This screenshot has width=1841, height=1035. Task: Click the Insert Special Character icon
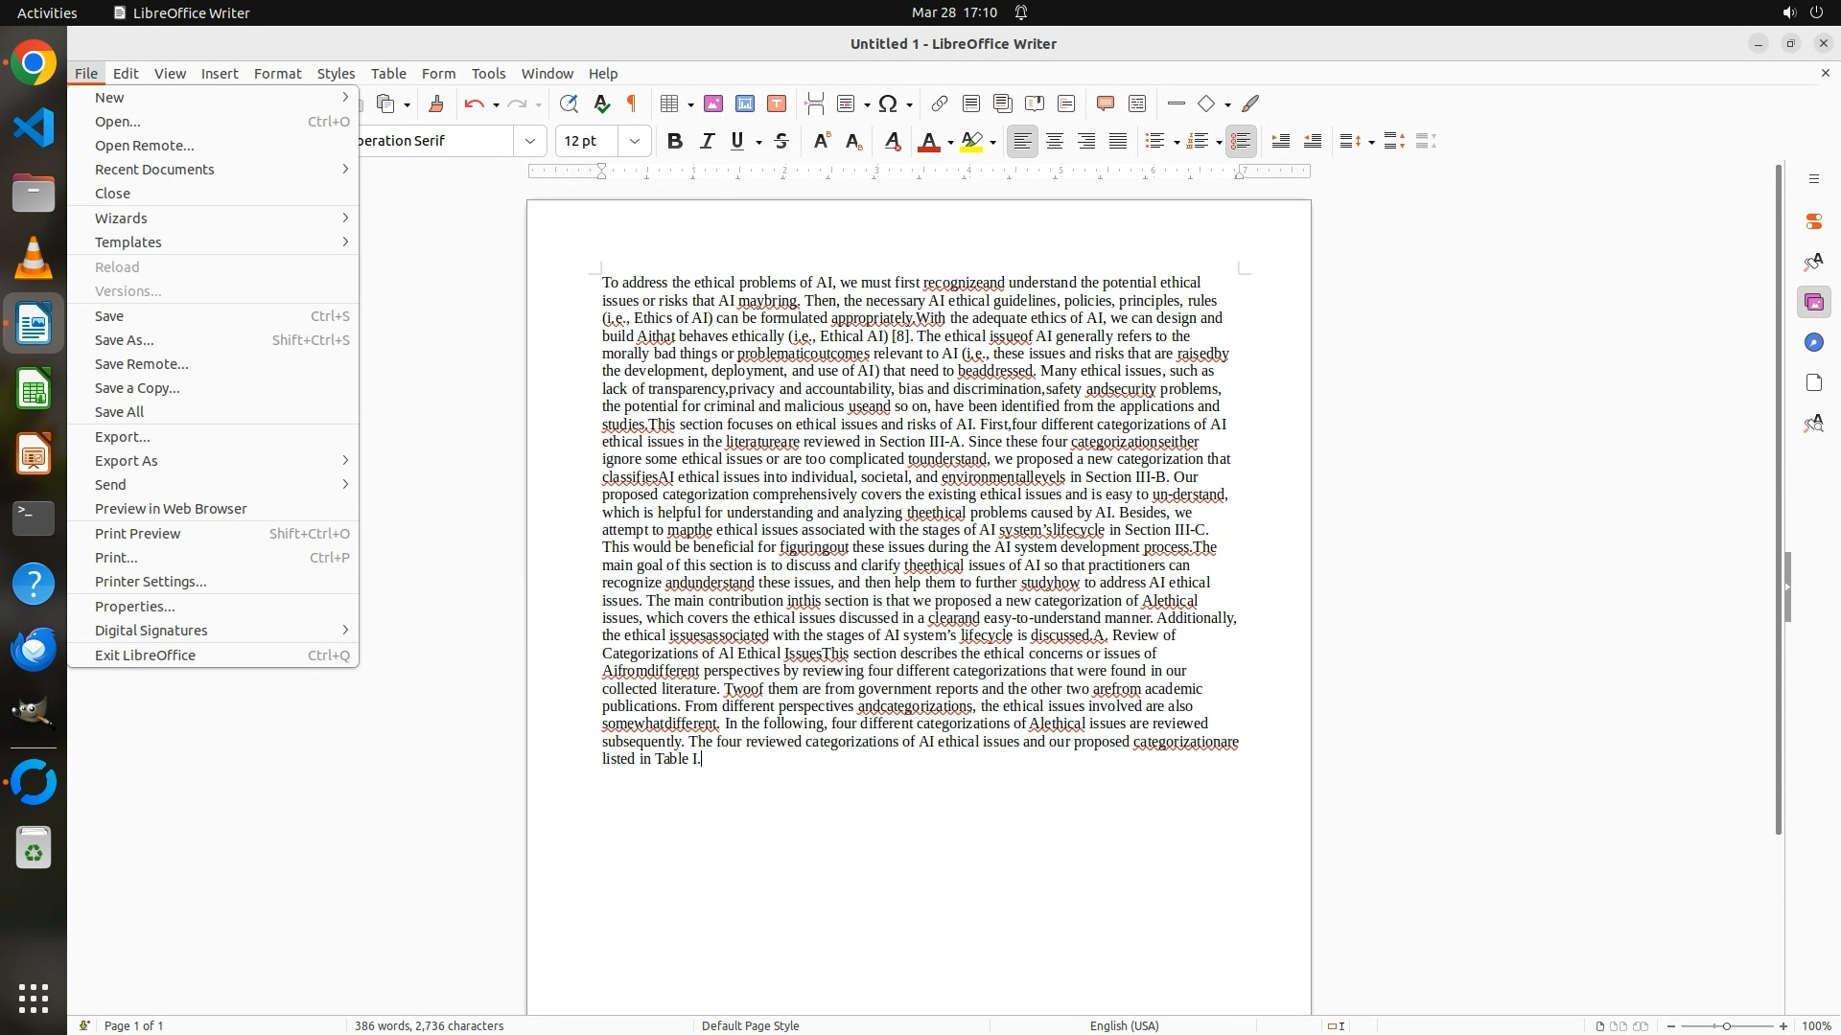pyautogui.click(x=888, y=104)
